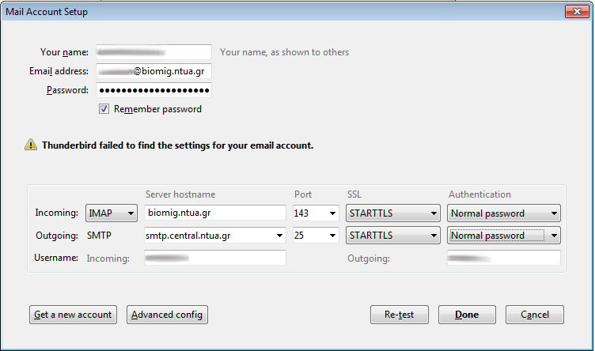The image size is (595, 351).
Task: Open the incoming SSL STARTTLS dropdown
Action: click(x=392, y=213)
